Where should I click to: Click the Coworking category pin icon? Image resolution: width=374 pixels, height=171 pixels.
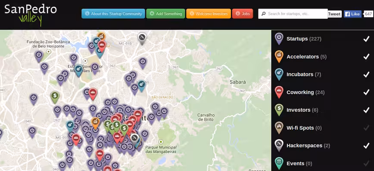coord(279,92)
